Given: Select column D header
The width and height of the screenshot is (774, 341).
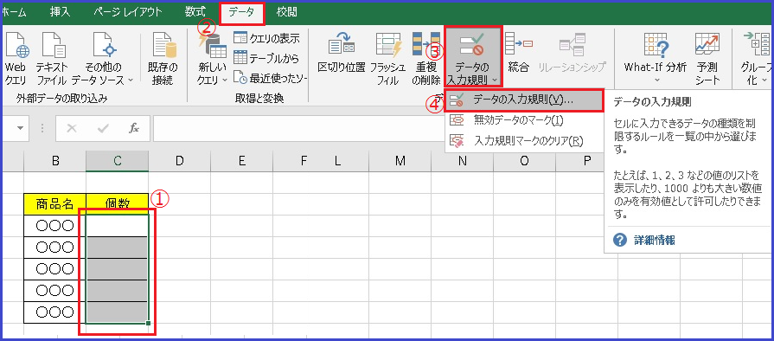Looking at the screenshot, I should 180,161.
